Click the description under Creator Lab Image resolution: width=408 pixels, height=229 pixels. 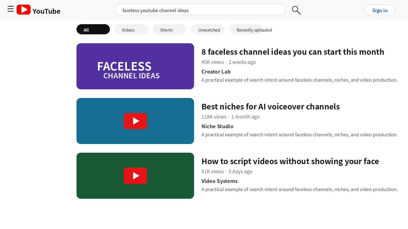[299, 80]
